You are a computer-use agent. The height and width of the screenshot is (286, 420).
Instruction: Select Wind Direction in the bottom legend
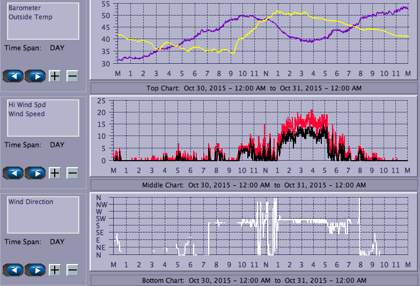[31, 202]
